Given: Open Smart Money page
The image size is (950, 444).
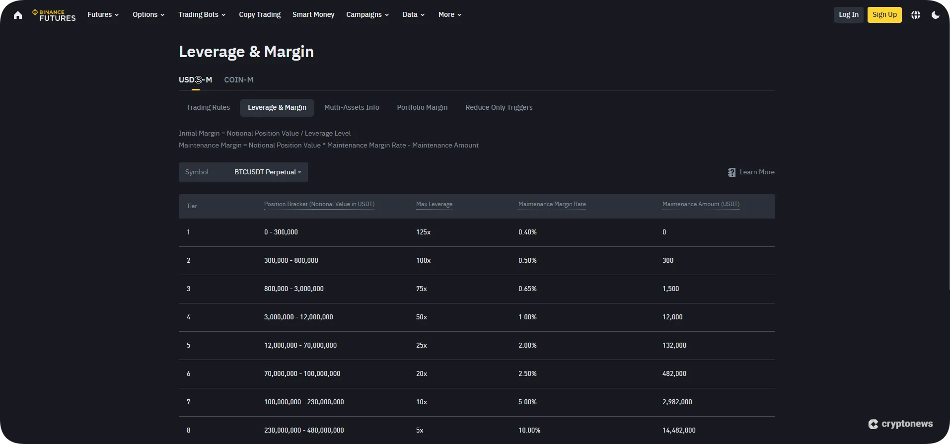Looking at the screenshot, I should pos(313,14).
